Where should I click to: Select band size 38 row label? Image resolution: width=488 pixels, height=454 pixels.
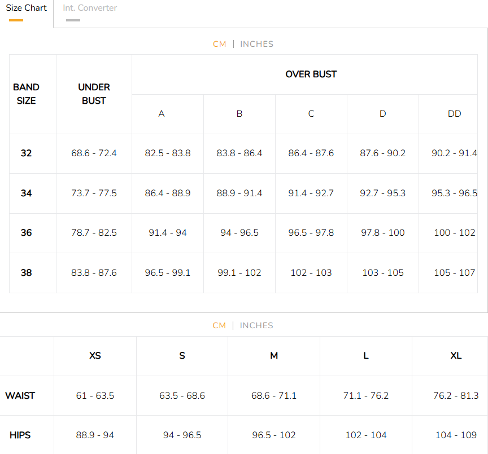tap(26, 273)
